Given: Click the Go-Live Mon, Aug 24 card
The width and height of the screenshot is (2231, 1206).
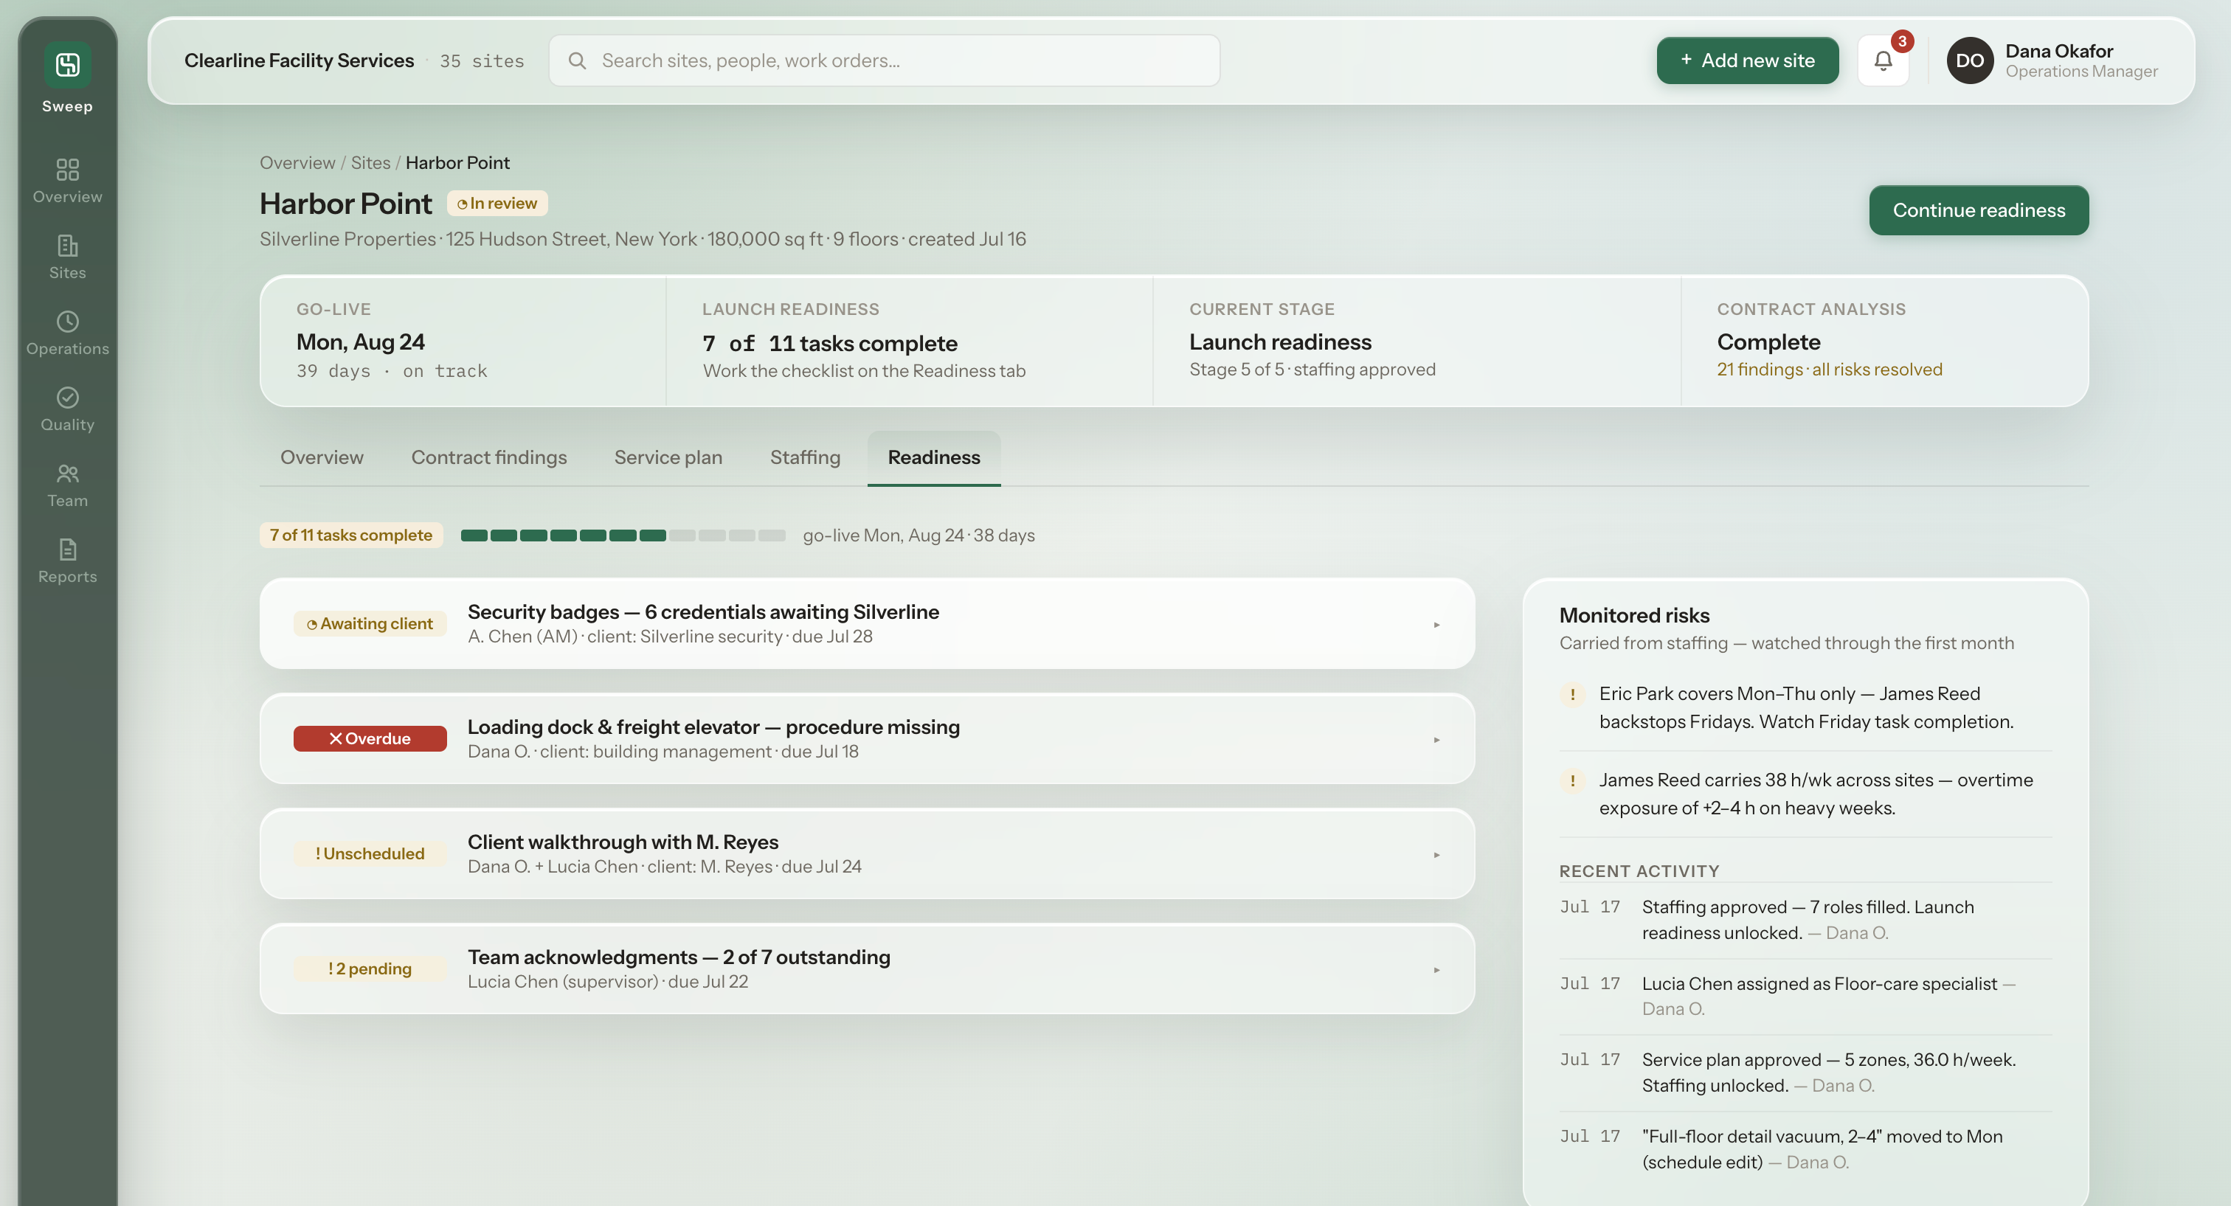Looking at the screenshot, I should (463, 341).
